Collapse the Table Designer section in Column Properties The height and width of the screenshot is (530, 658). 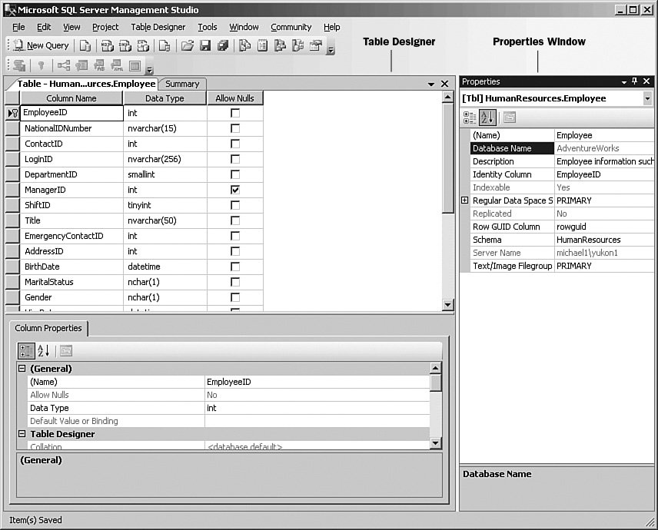point(22,434)
